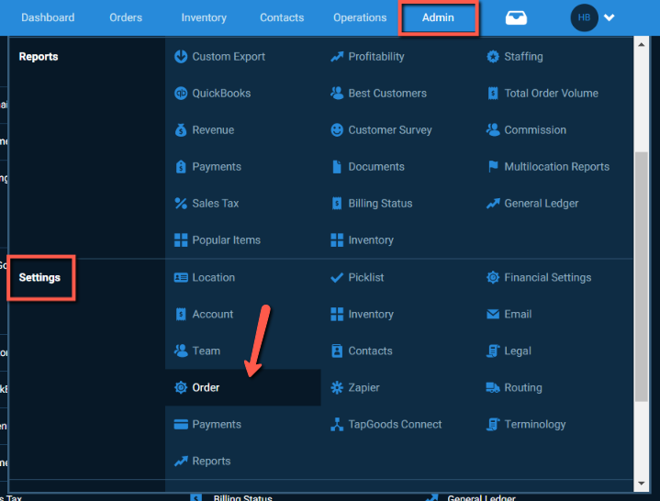The width and height of the screenshot is (660, 501).
Task: Click the Team people icon
Action: pyautogui.click(x=181, y=351)
